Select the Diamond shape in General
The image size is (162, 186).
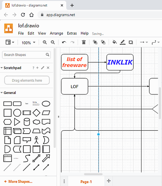(36, 113)
